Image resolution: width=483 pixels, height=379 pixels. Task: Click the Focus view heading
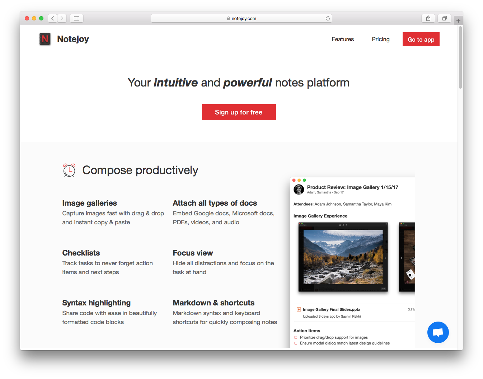click(x=193, y=253)
